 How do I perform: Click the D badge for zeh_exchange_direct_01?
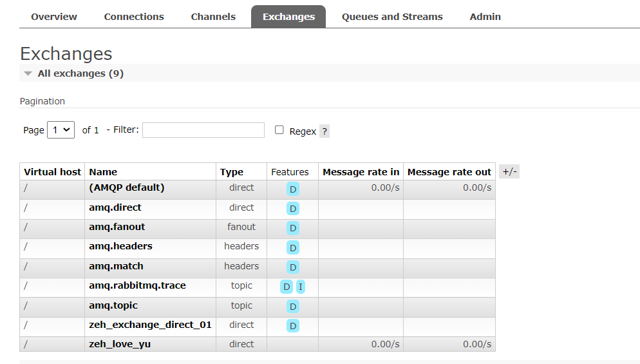coord(293,326)
